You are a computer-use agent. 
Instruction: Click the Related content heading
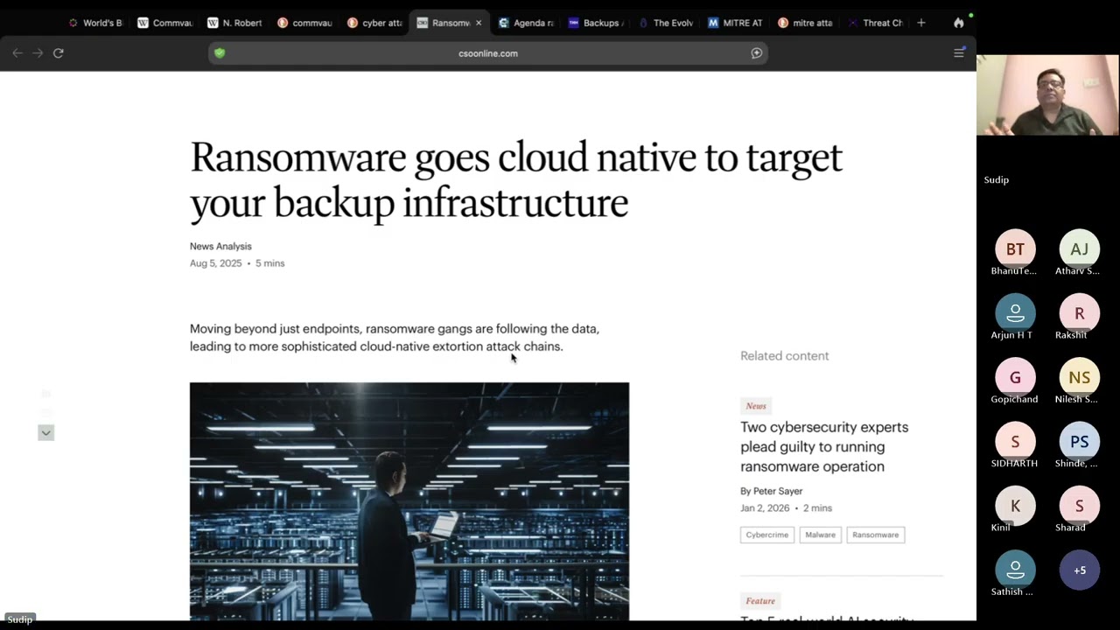pyautogui.click(x=784, y=356)
